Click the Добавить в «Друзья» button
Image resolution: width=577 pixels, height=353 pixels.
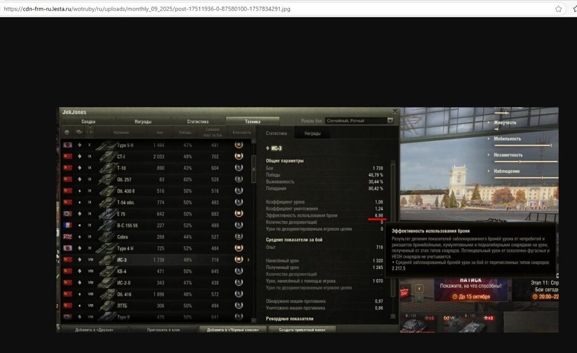click(94, 329)
